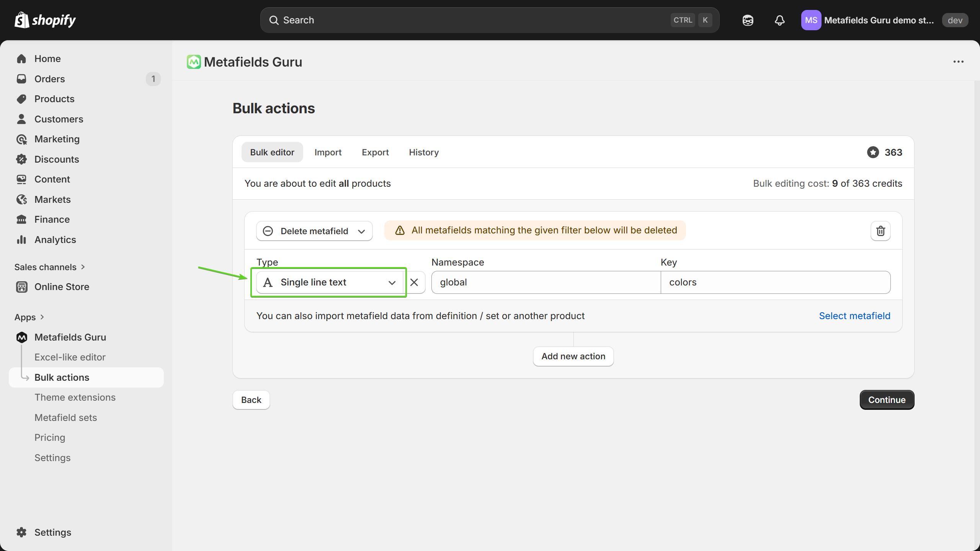Viewport: 980px width, 551px height.
Task: Clear the Type filter with X icon
Action: [414, 282]
